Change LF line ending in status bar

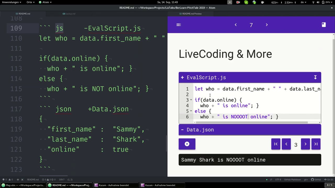coord(271,180)
